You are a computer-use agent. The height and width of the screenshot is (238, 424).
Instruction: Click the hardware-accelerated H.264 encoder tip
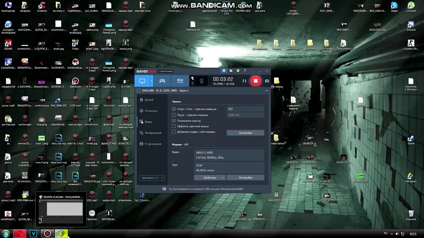203,189
